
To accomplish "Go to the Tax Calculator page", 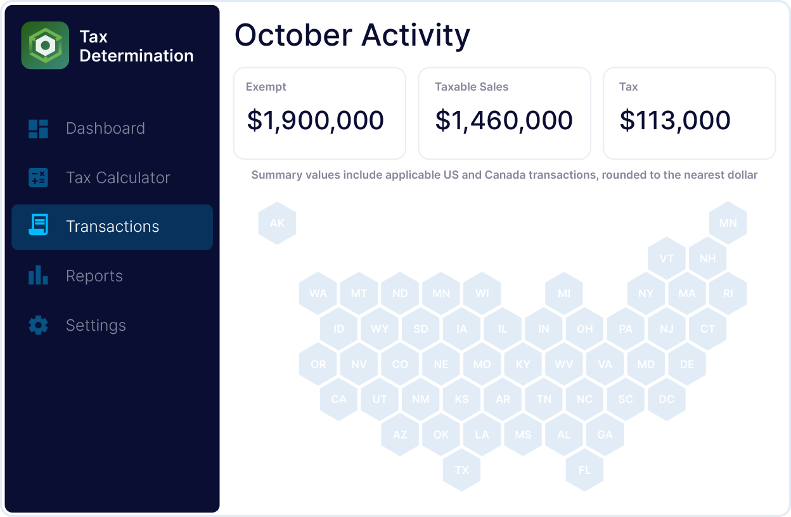I will point(118,177).
